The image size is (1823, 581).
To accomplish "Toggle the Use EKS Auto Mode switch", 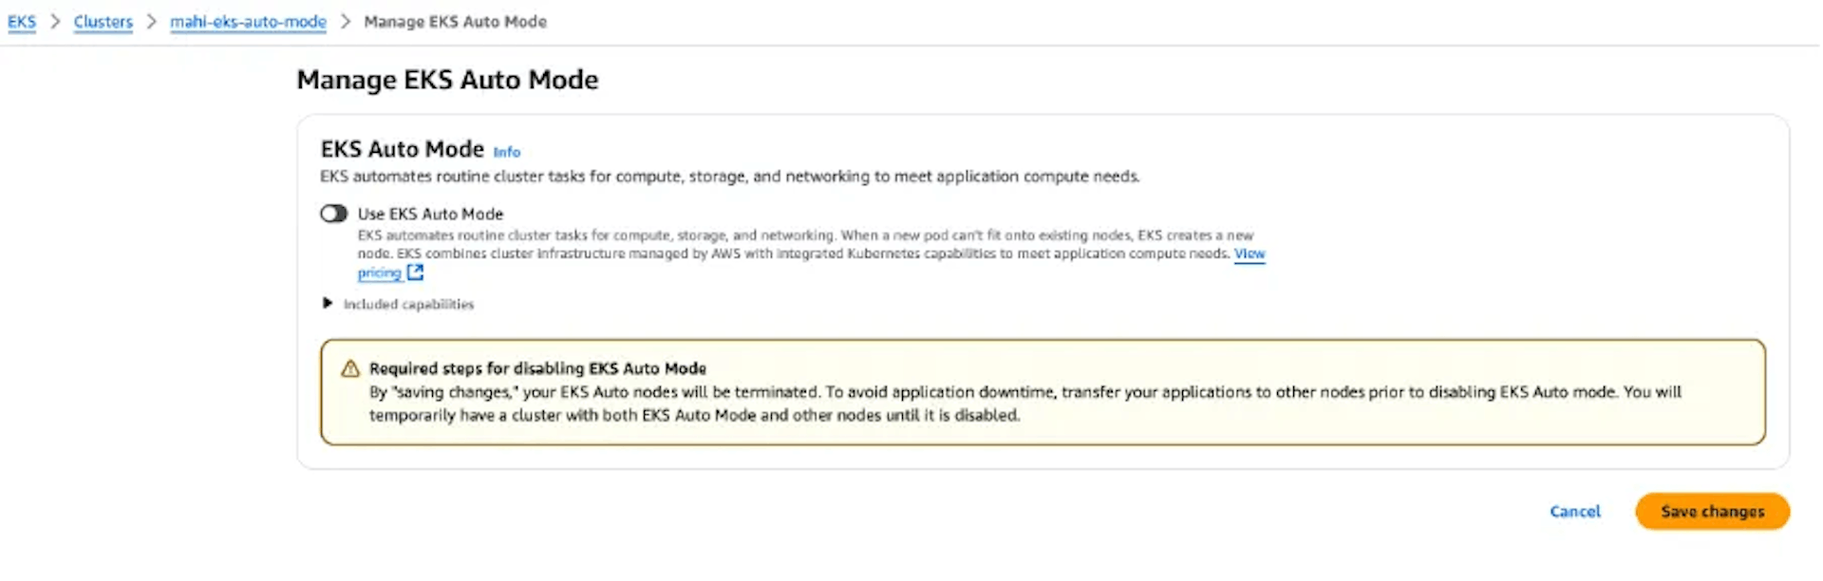I will click(x=333, y=214).
